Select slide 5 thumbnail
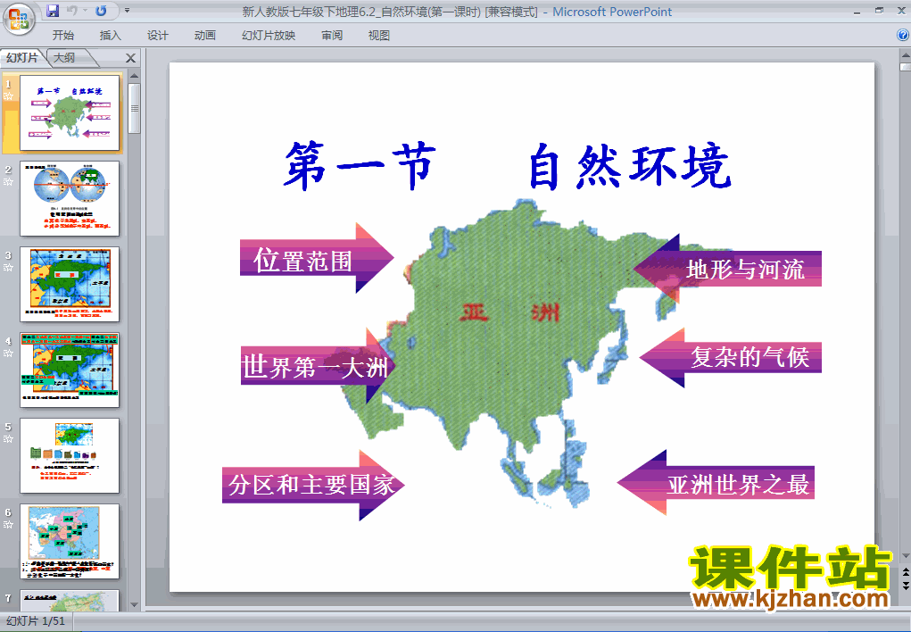Screen dimensions: 911x632 [70, 456]
